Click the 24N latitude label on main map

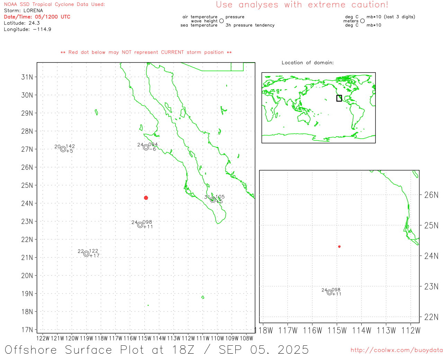pos(27,203)
